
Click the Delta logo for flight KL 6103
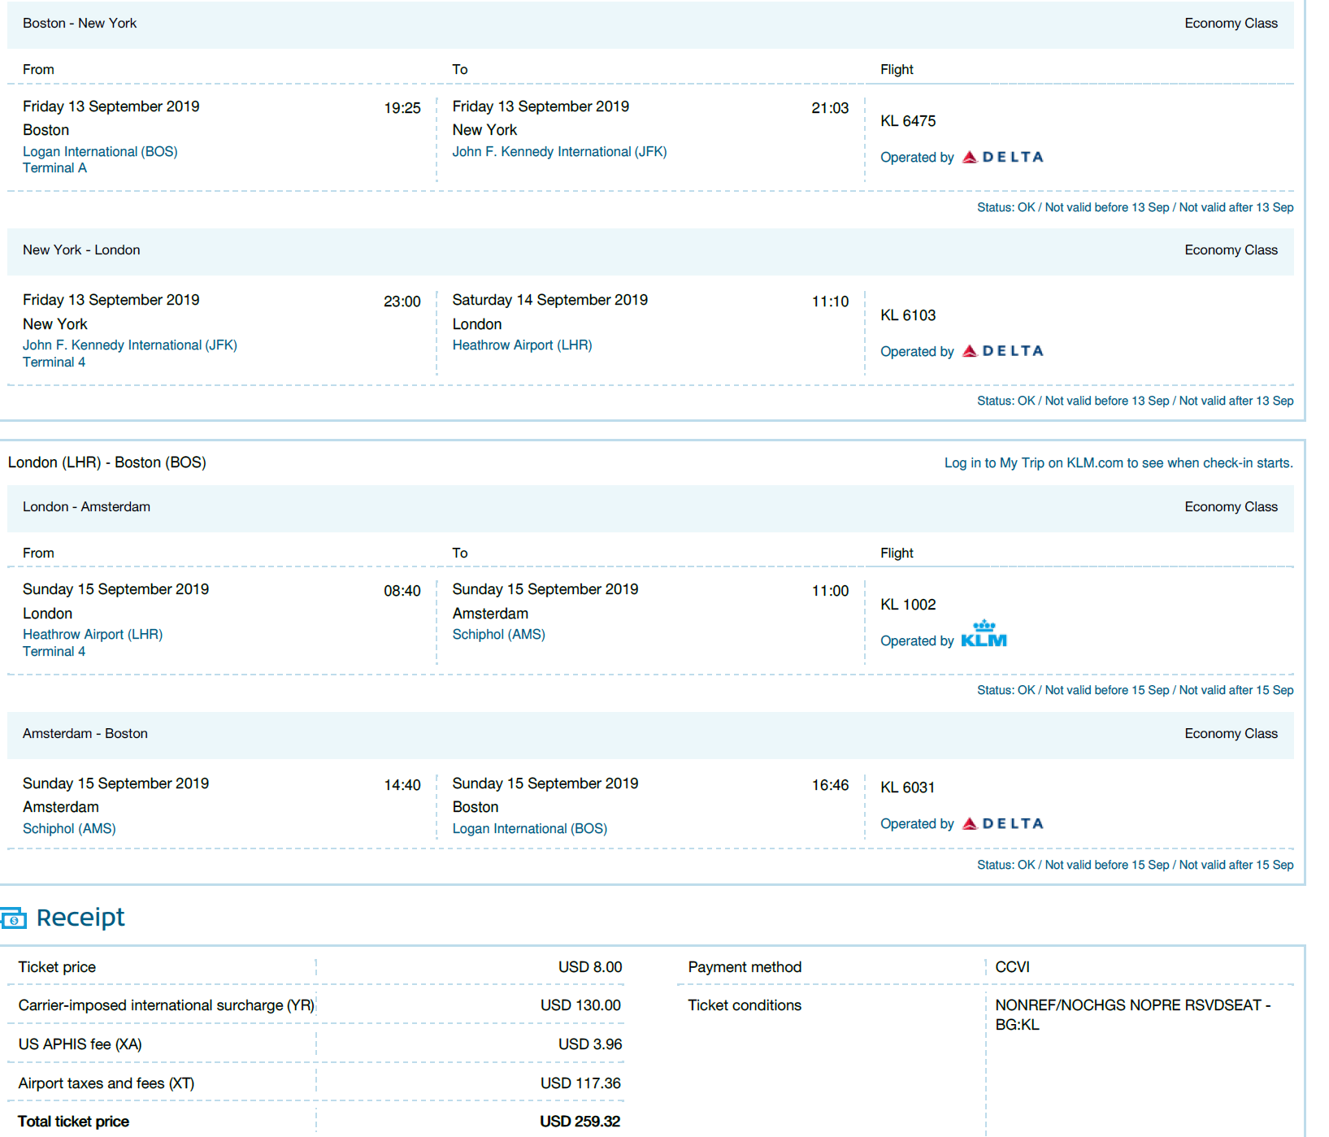pyautogui.click(x=1002, y=351)
